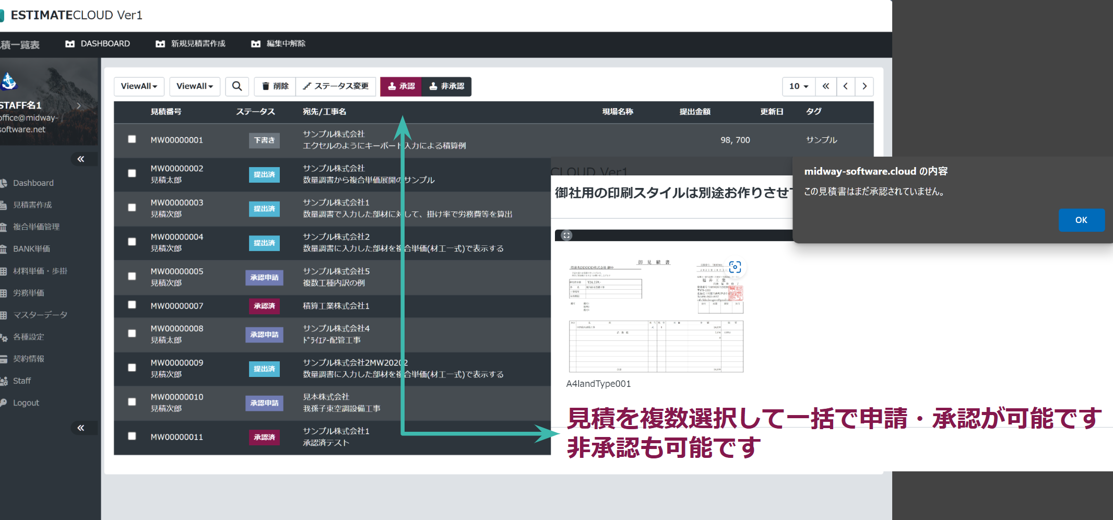1113x520 pixels.
Task: Open マスターデータ in the sidebar
Action: pos(40,315)
